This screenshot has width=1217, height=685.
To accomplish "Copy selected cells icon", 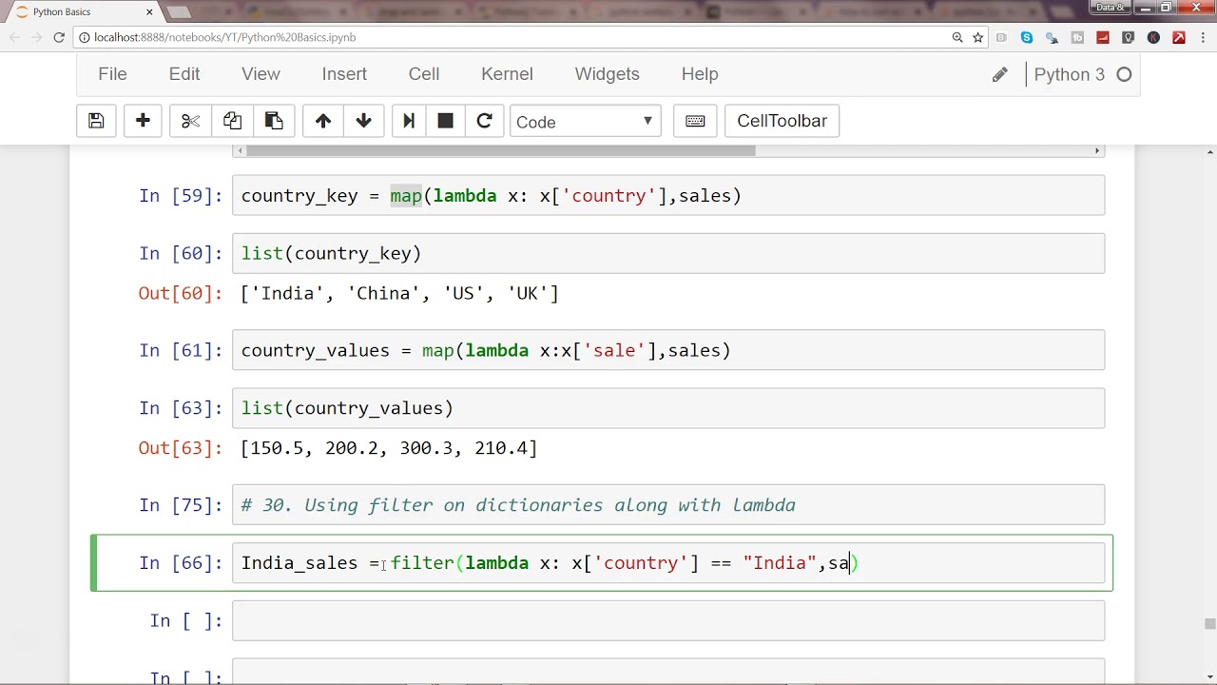I will click(232, 121).
